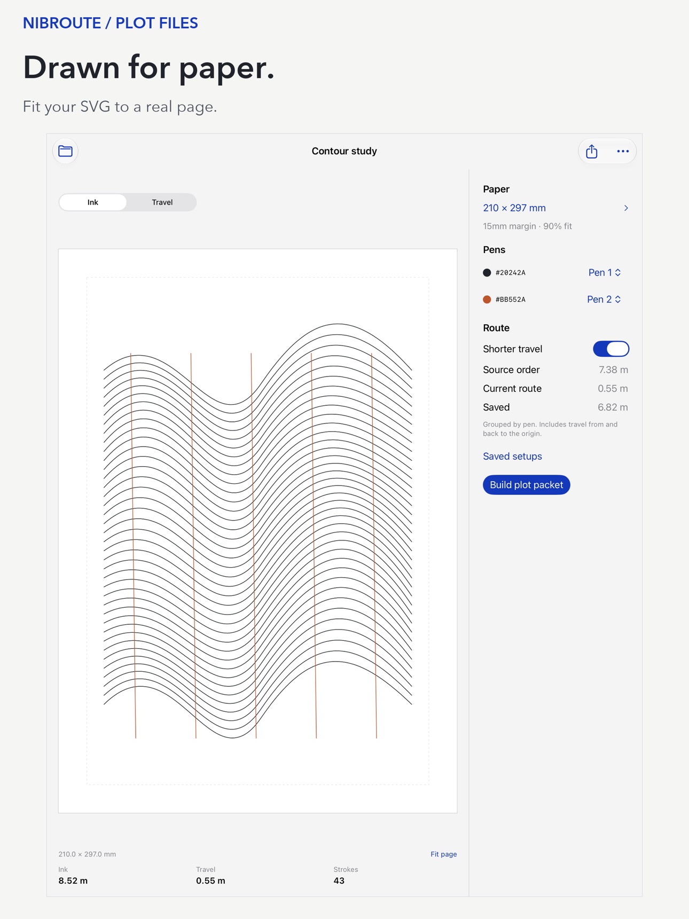Viewport: 689px width, 919px height.
Task: Select the dark #20242A color swatch
Action: [487, 272]
